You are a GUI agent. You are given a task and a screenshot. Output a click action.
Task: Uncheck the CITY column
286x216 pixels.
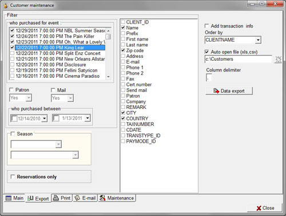(x=123, y=113)
